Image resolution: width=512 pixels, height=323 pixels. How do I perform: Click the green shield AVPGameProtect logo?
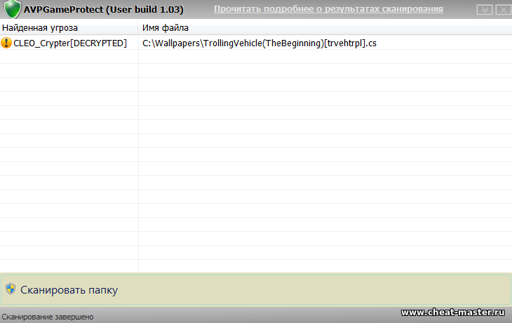12,10
